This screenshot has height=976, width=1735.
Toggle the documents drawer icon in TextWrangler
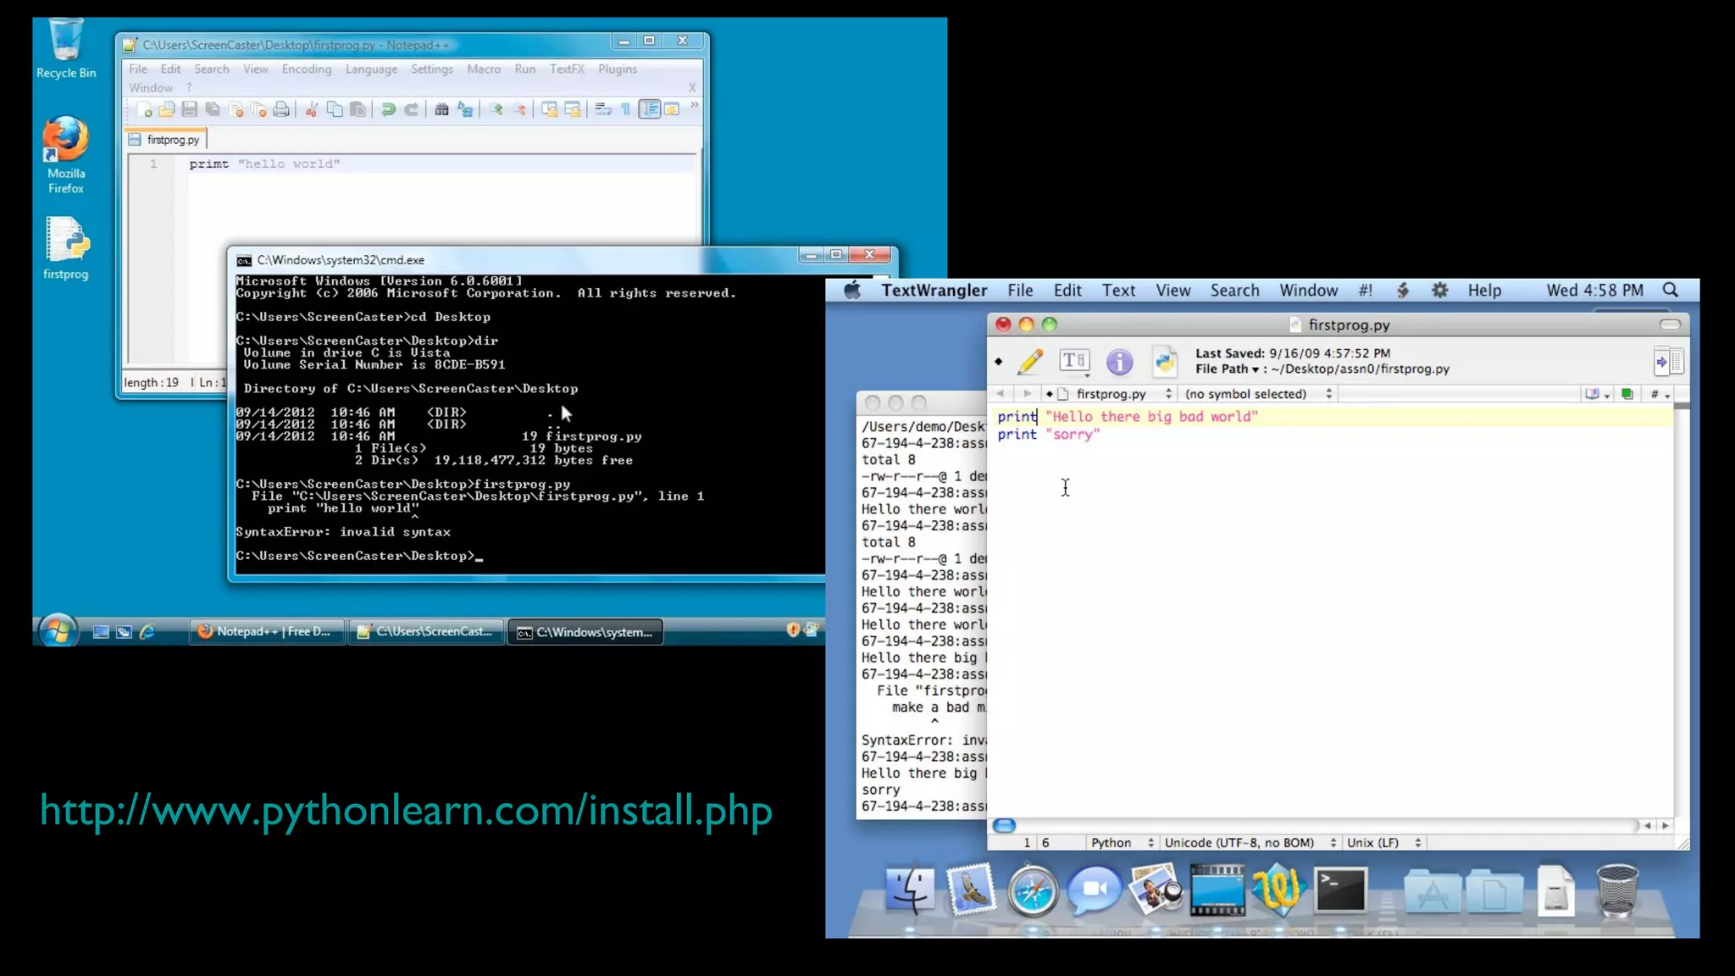tap(1668, 362)
